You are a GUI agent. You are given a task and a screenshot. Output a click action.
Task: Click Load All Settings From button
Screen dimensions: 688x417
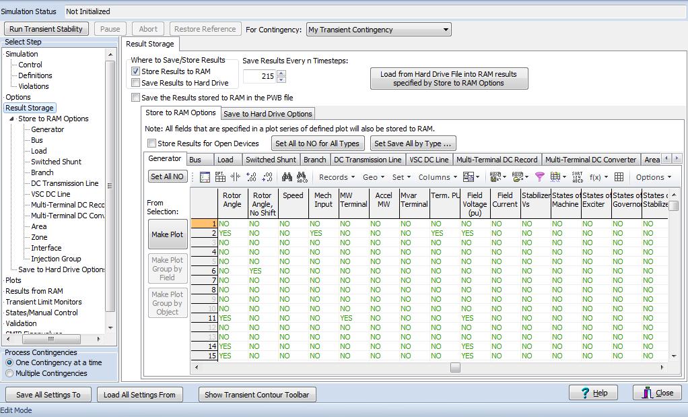[x=139, y=395]
